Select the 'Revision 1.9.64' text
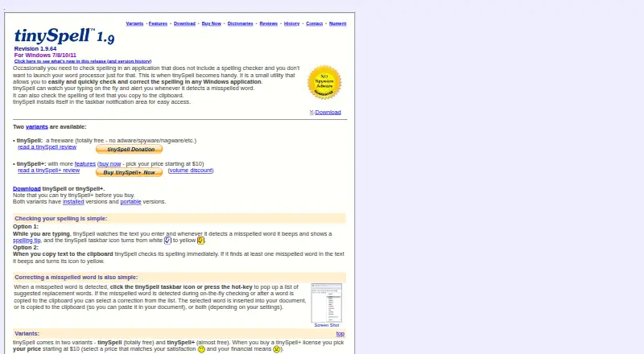 [35, 48]
